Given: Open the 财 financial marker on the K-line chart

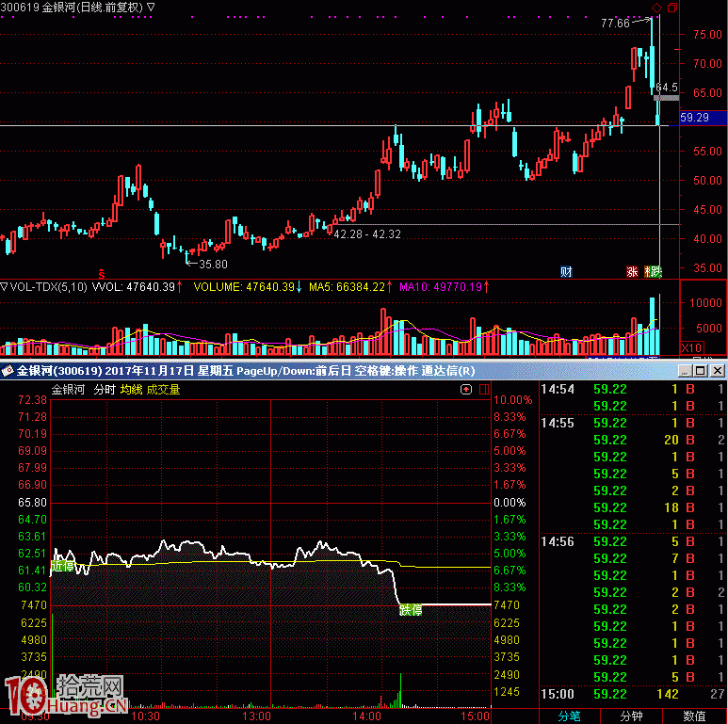Looking at the screenshot, I should point(566,271).
